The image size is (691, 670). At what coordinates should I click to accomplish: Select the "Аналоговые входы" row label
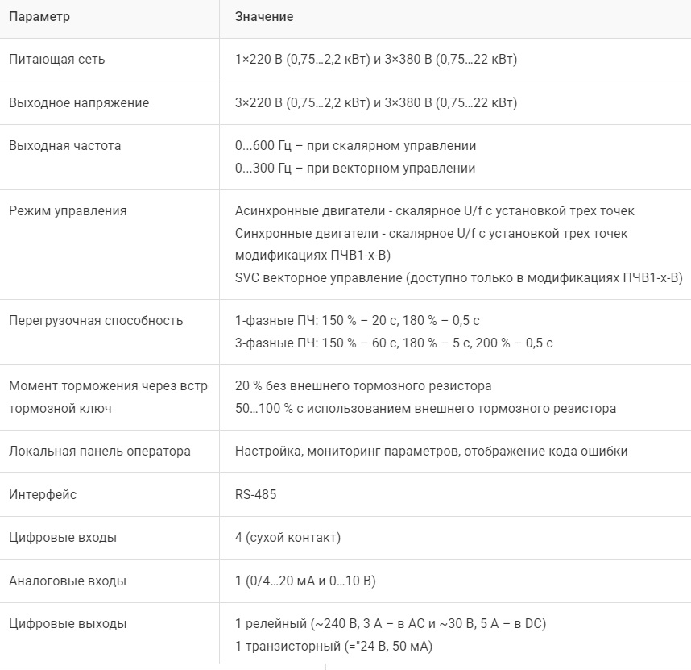click(68, 581)
